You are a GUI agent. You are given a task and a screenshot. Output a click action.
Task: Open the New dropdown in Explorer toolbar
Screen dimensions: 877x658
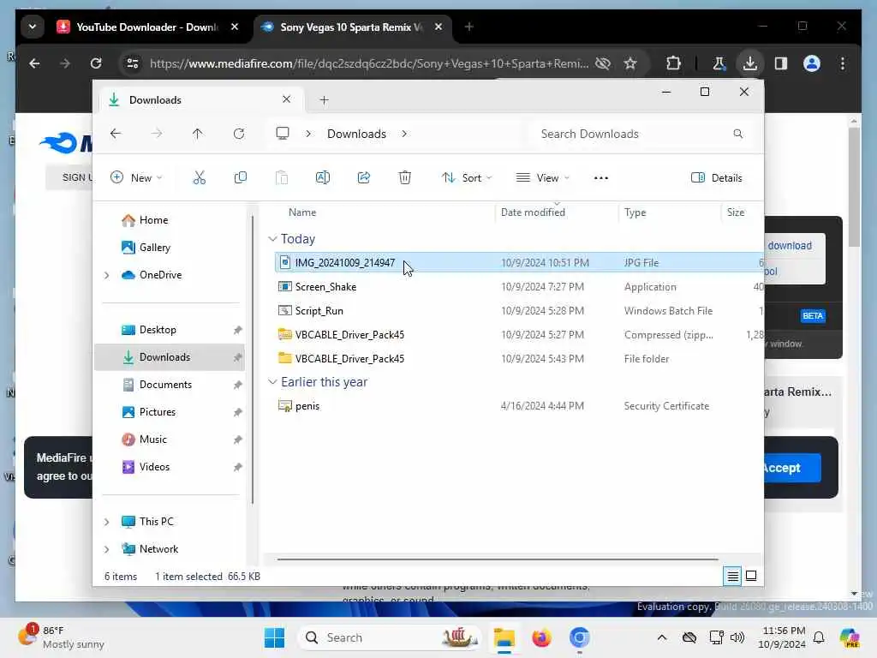[136, 178]
